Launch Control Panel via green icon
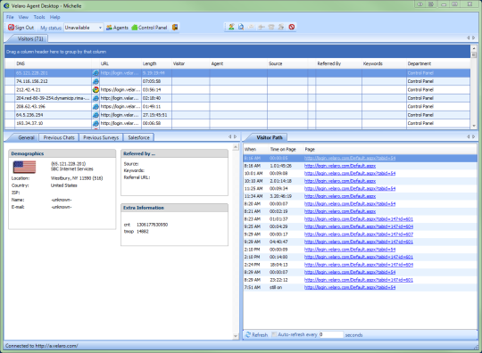 point(149,28)
